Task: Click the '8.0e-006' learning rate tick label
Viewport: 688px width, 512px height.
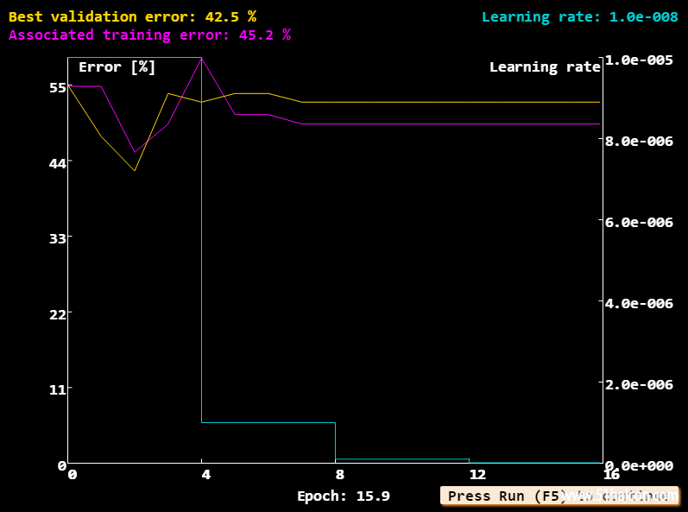Action: 639,141
